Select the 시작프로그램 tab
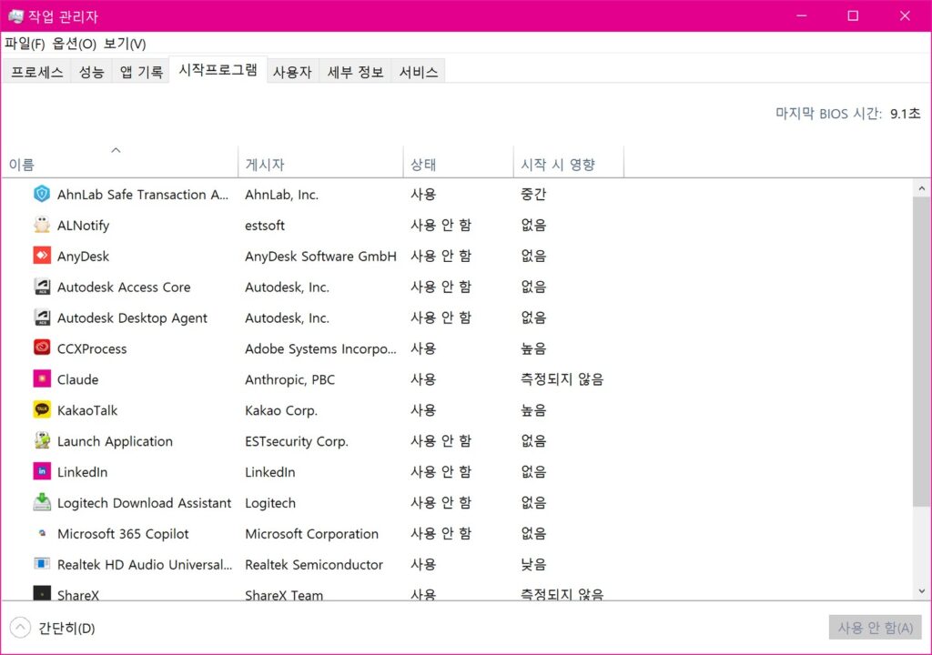This screenshot has width=932, height=655. pos(218,70)
